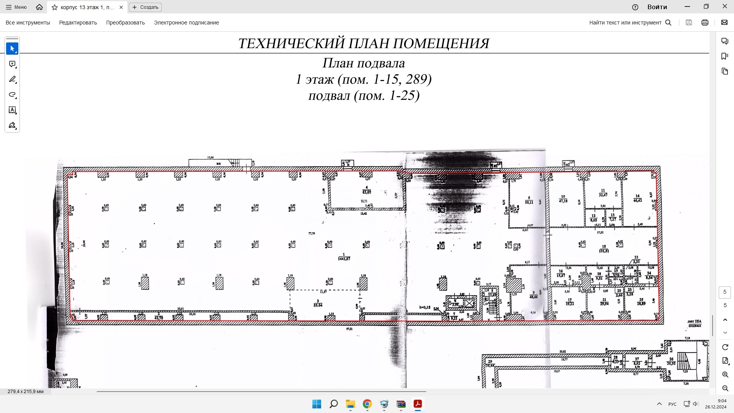Click the Создать new tab button
This screenshot has width=734, height=413.
pos(145,7)
